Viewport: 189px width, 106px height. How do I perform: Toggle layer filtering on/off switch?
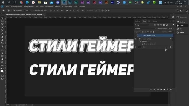pos(174,24)
